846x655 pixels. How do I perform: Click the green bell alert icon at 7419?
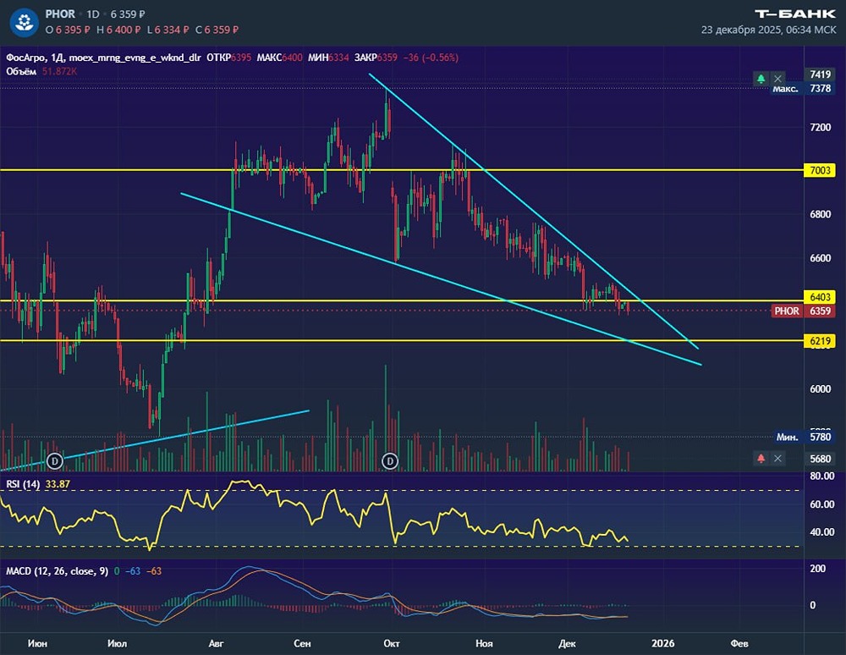click(x=761, y=79)
